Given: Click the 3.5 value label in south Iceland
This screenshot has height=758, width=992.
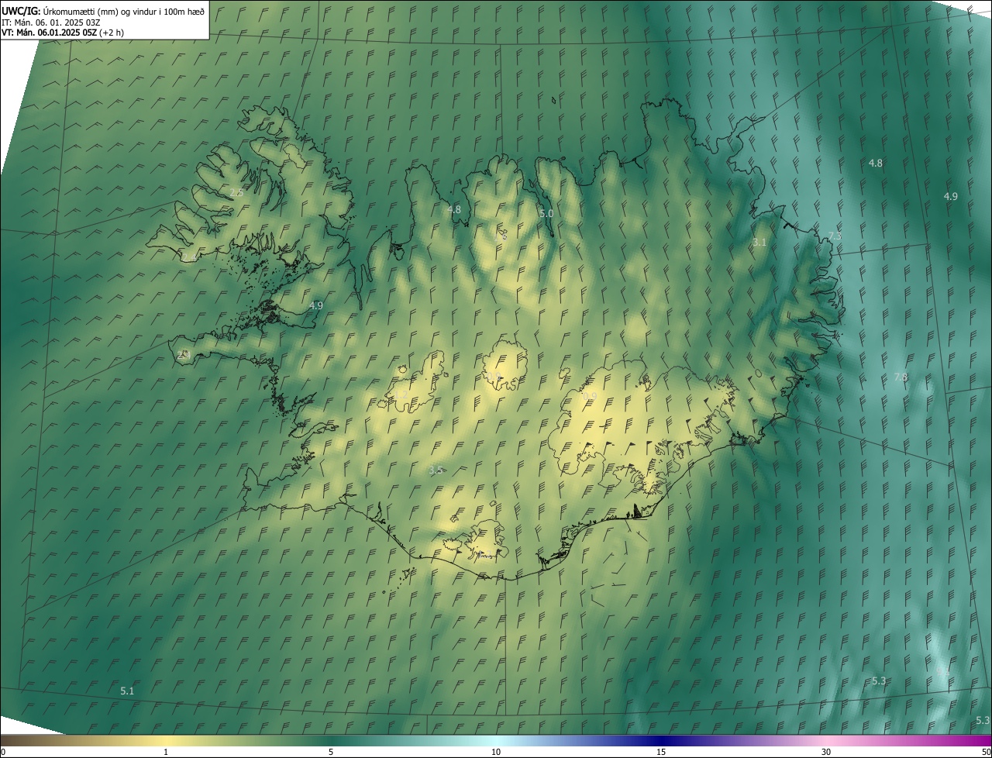Looking at the screenshot, I should [436, 470].
